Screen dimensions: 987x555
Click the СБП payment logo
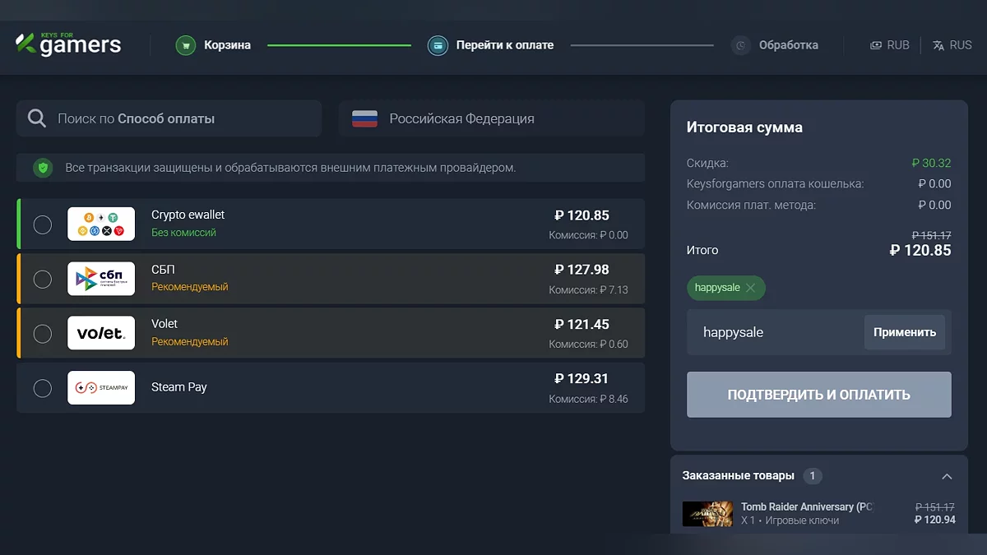pos(101,279)
